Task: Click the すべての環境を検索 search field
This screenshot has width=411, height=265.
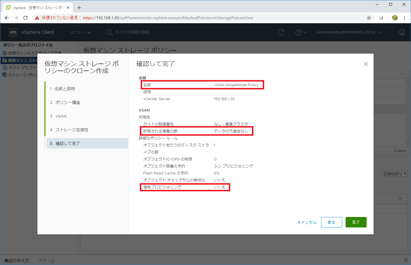Action: 132,32
